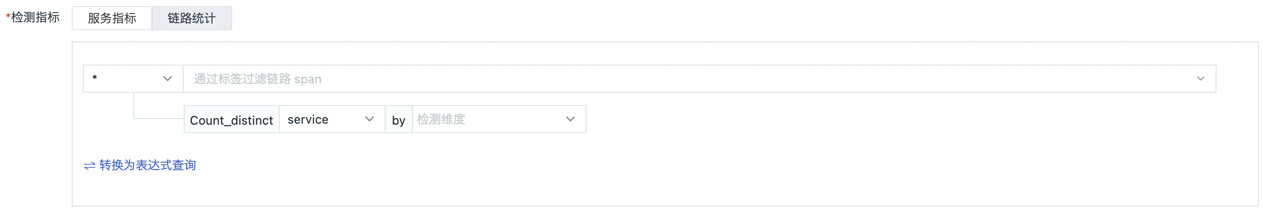Click the selected value service text
The width and height of the screenshot is (1263, 213).
coord(308,120)
